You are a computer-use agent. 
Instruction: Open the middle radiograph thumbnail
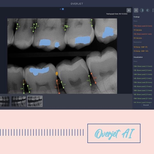[19, 101]
